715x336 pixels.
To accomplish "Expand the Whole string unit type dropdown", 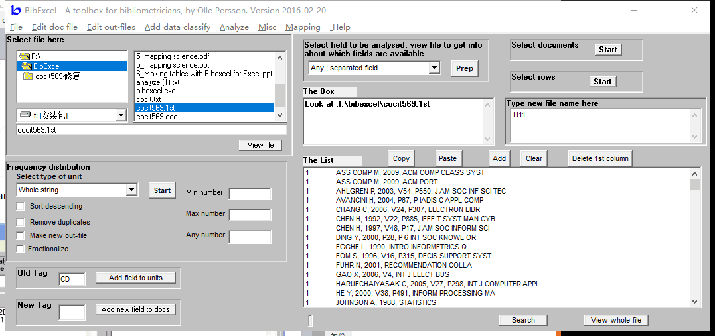I will (x=132, y=190).
